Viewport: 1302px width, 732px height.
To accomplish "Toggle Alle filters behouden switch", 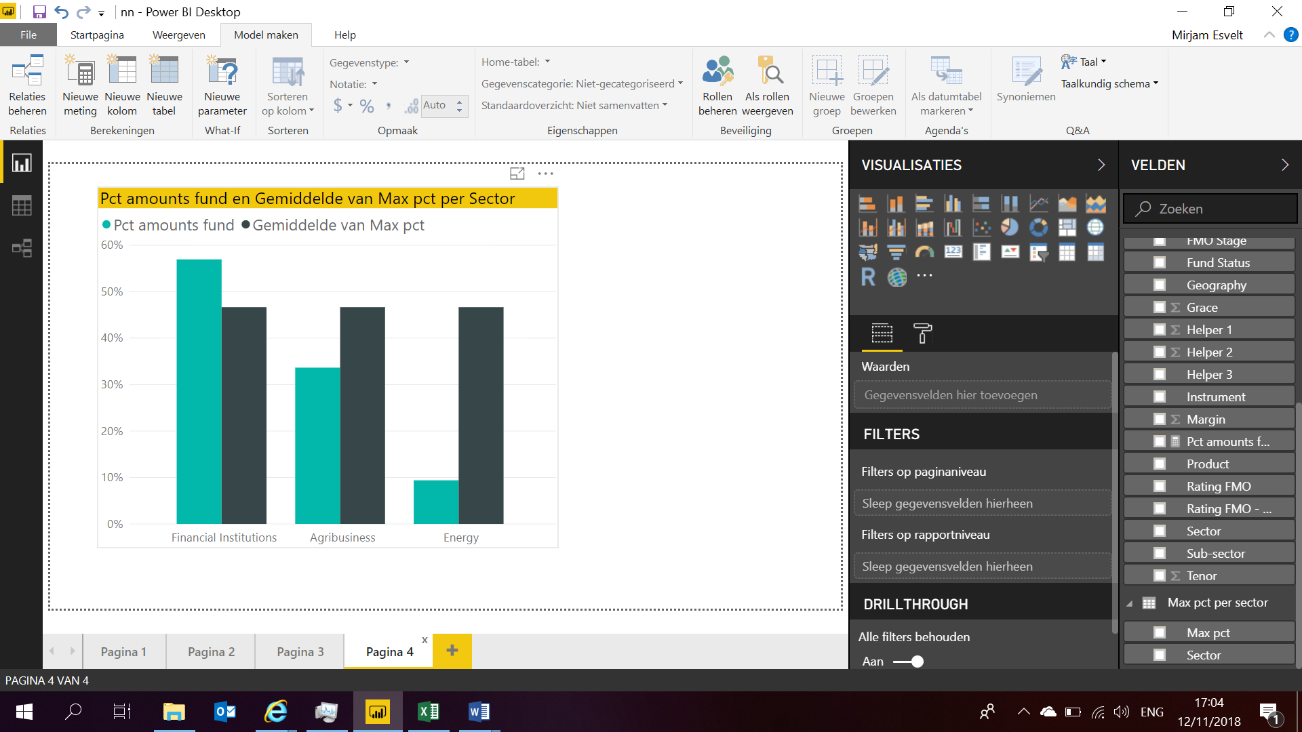I will pyautogui.click(x=909, y=662).
